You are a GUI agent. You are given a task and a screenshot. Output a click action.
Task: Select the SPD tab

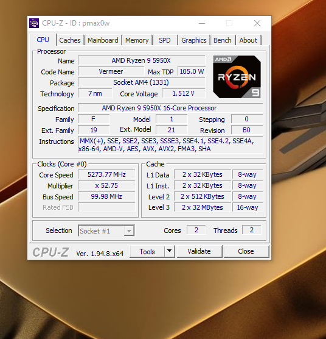(165, 40)
